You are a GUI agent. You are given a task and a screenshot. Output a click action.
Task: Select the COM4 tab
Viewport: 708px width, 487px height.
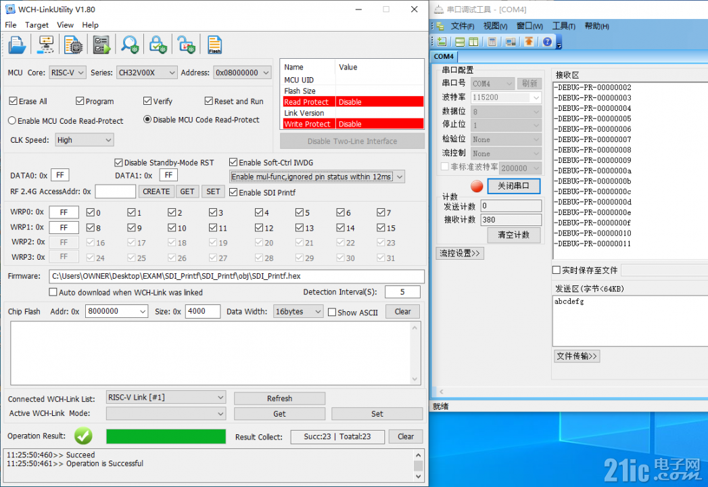point(444,56)
